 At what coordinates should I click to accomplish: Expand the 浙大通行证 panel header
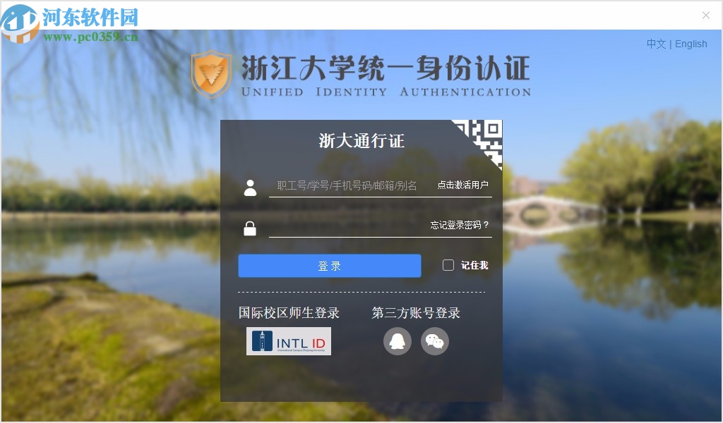pos(361,140)
